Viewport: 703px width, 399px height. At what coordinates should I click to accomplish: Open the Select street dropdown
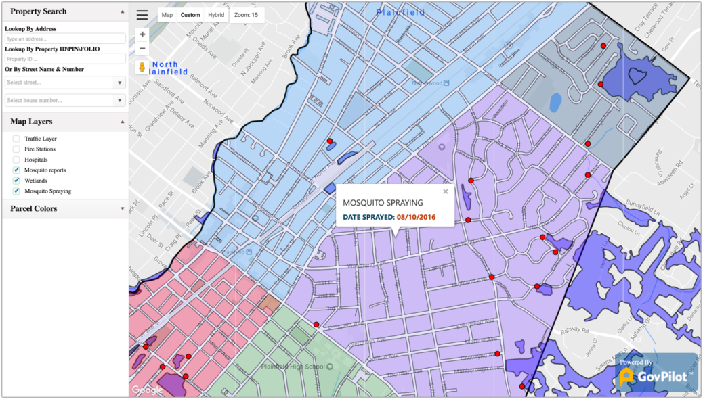tap(120, 83)
